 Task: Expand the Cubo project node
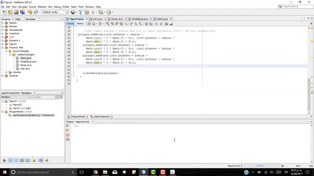(x=2, y=37)
